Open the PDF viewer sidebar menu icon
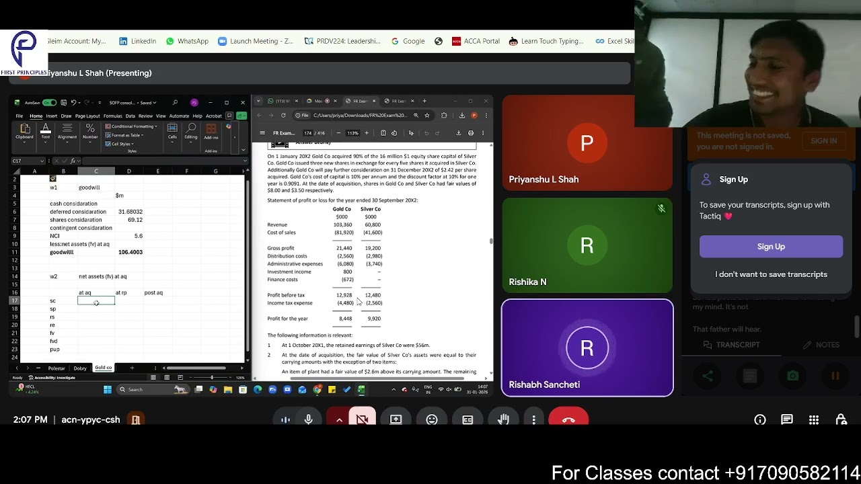 point(262,133)
